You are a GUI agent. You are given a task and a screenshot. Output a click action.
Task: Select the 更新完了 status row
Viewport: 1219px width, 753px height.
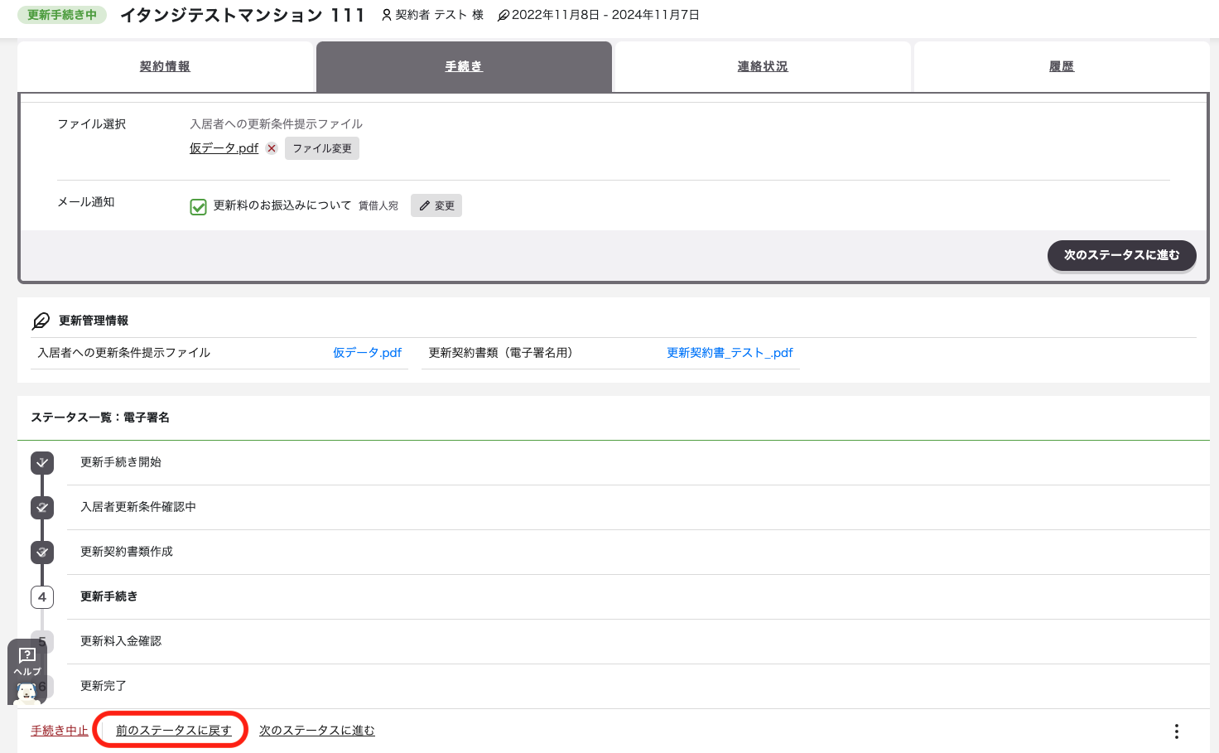638,686
